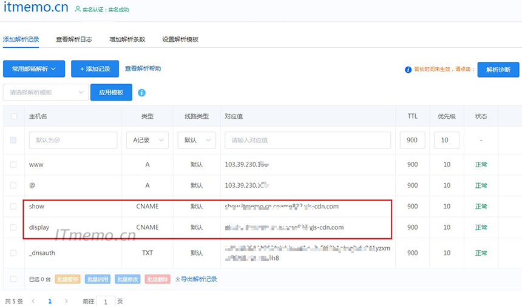The image size is (522, 306).
Task: Click the TXT type cell
Action: [x=147, y=253]
